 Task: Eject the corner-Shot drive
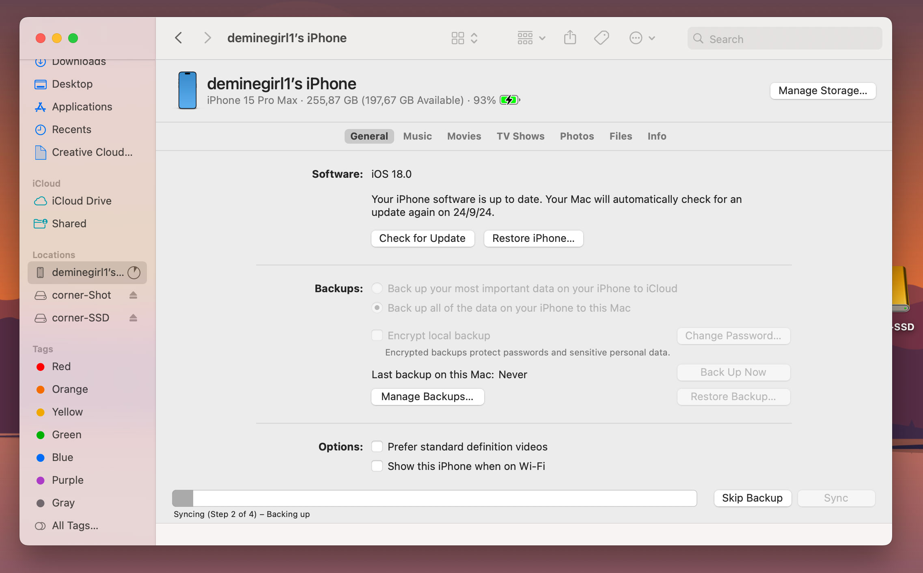click(x=133, y=295)
